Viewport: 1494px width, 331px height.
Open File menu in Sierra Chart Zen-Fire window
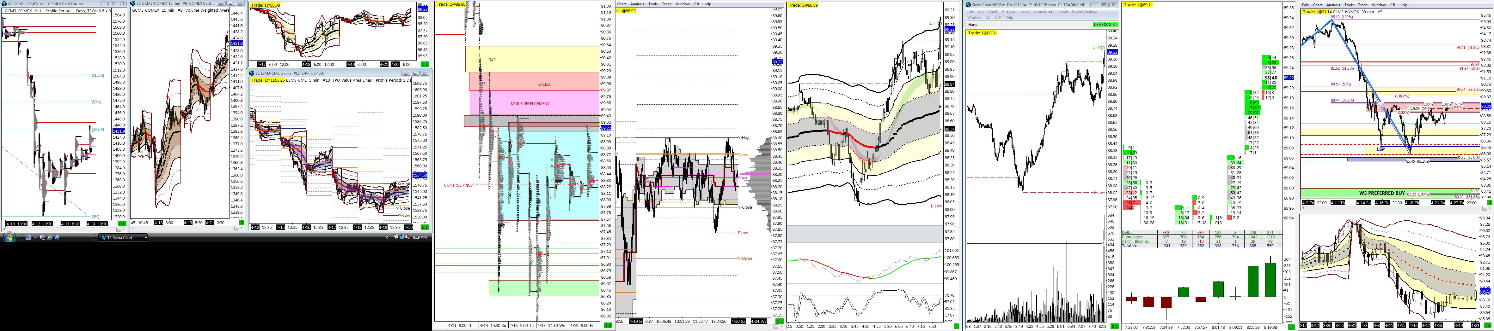970,11
